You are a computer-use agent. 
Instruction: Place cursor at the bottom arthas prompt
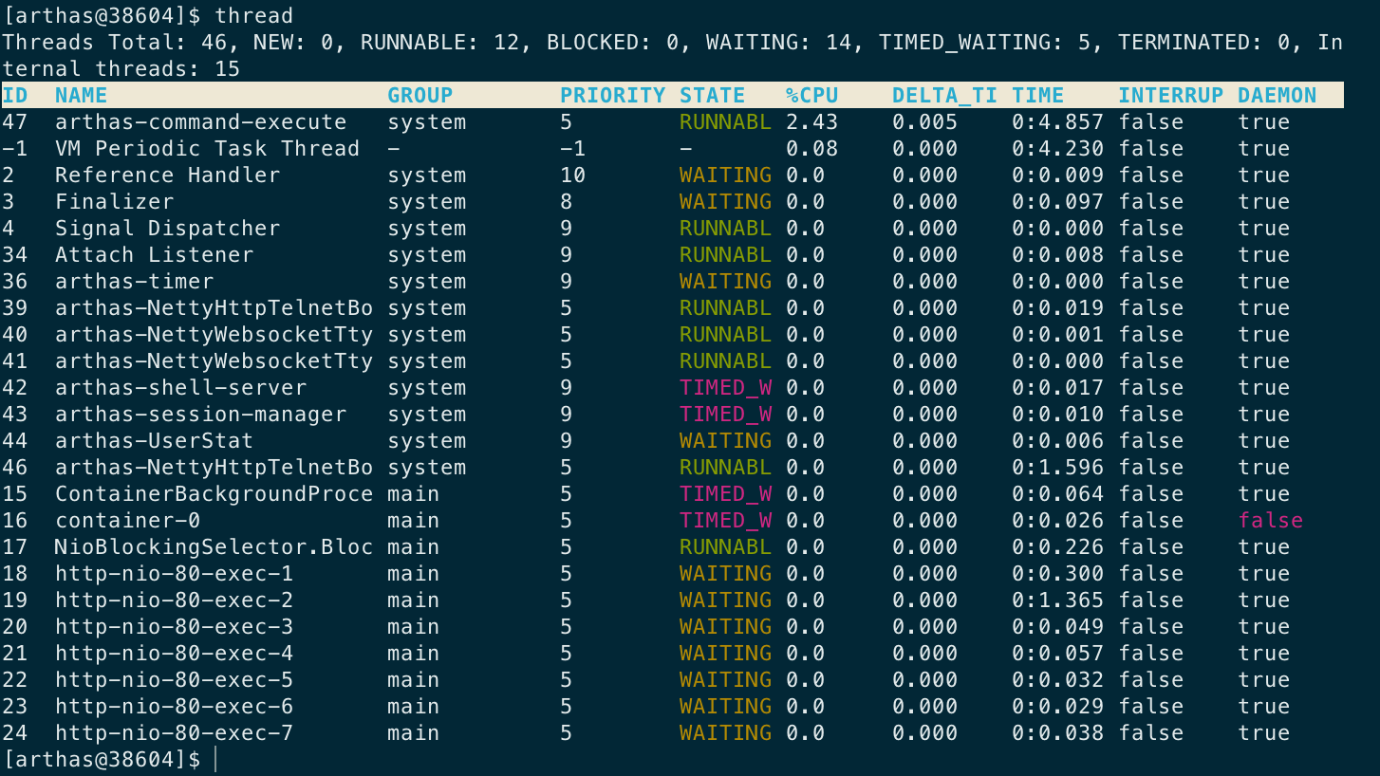216,760
